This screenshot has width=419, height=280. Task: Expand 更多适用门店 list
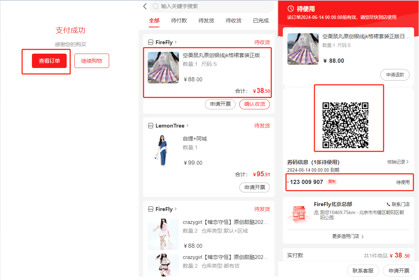pyautogui.click(x=348, y=236)
